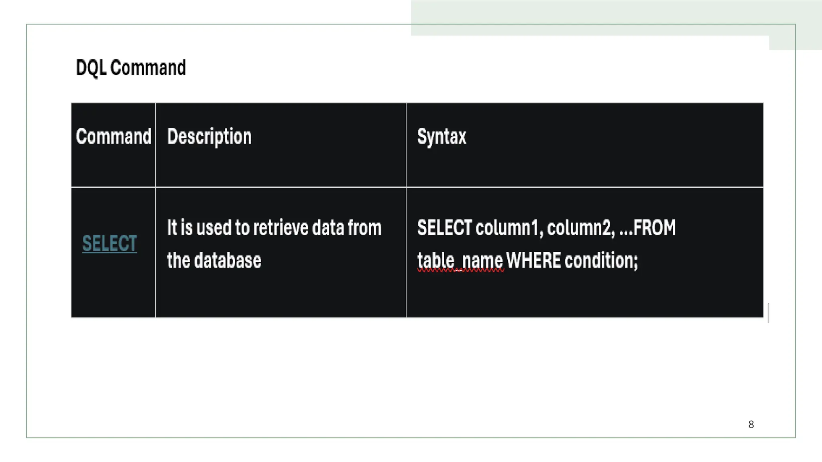Select the Syntax column header cell
Screen dimensions: 822x462
584,145
